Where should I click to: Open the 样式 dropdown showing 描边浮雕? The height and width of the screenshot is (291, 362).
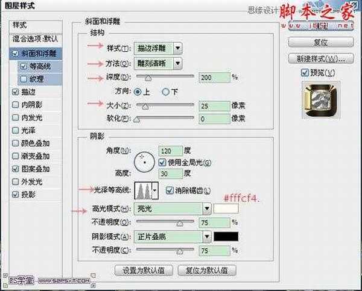[157, 48]
